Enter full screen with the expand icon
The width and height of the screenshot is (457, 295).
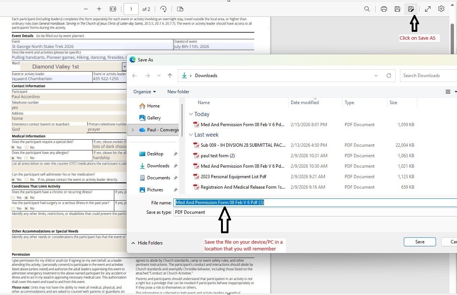(428, 9)
